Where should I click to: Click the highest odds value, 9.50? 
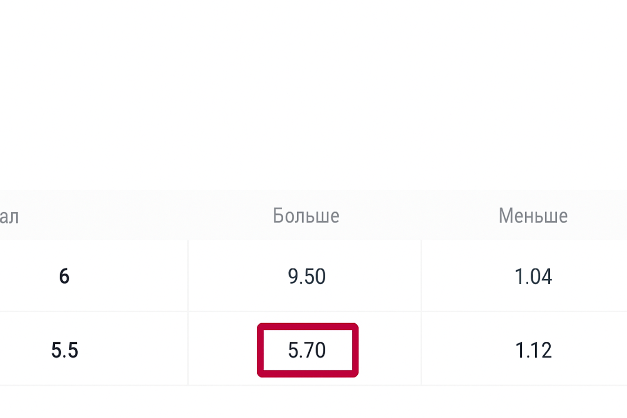coord(307,276)
